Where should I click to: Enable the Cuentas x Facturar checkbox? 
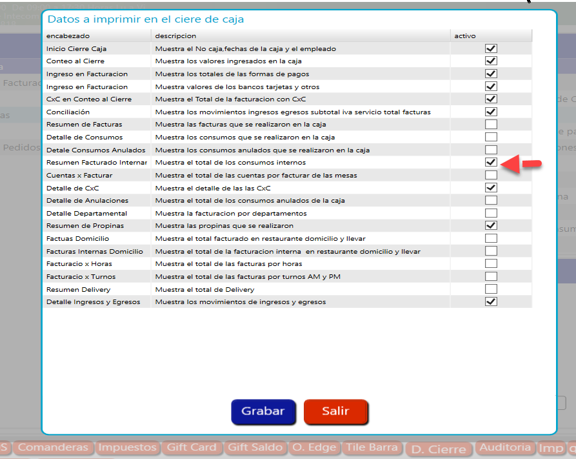click(491, 175)
